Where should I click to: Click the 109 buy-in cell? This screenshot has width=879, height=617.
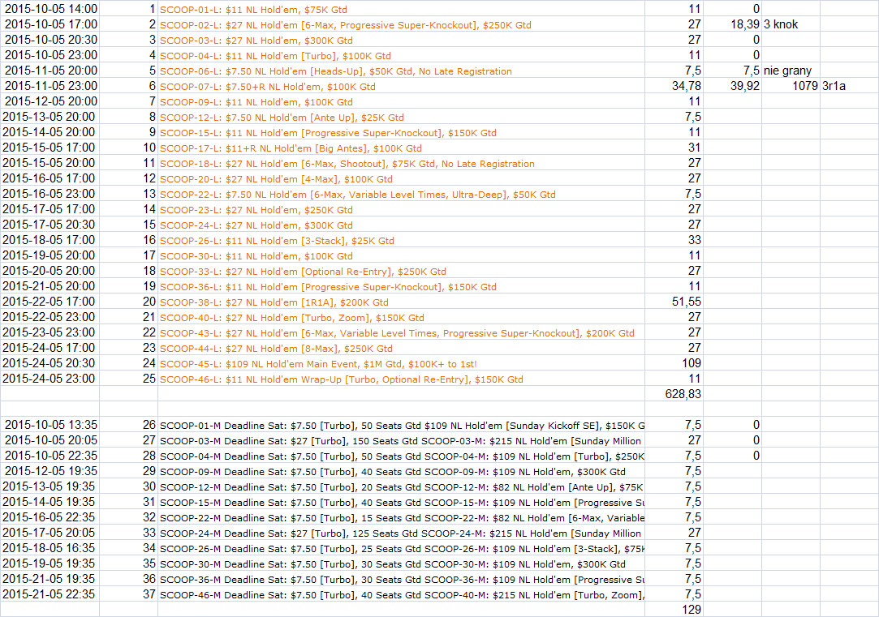[674, 363]
